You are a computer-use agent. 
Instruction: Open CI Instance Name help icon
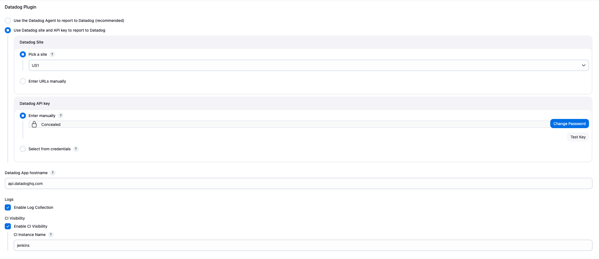click(x=51, y=235)
